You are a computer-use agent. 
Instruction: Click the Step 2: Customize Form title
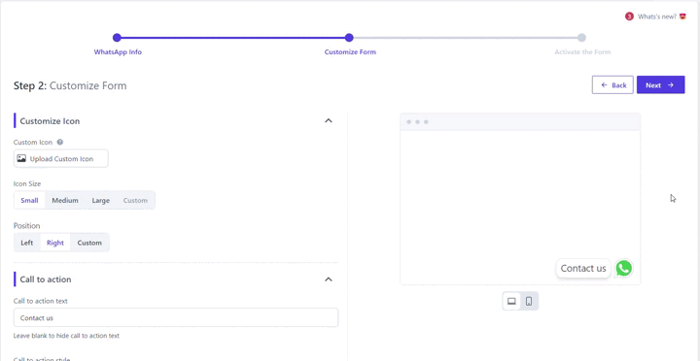point(70,85)
